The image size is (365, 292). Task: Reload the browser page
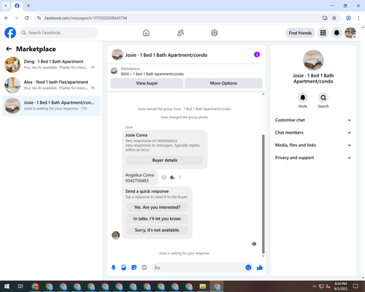point(27,18)
